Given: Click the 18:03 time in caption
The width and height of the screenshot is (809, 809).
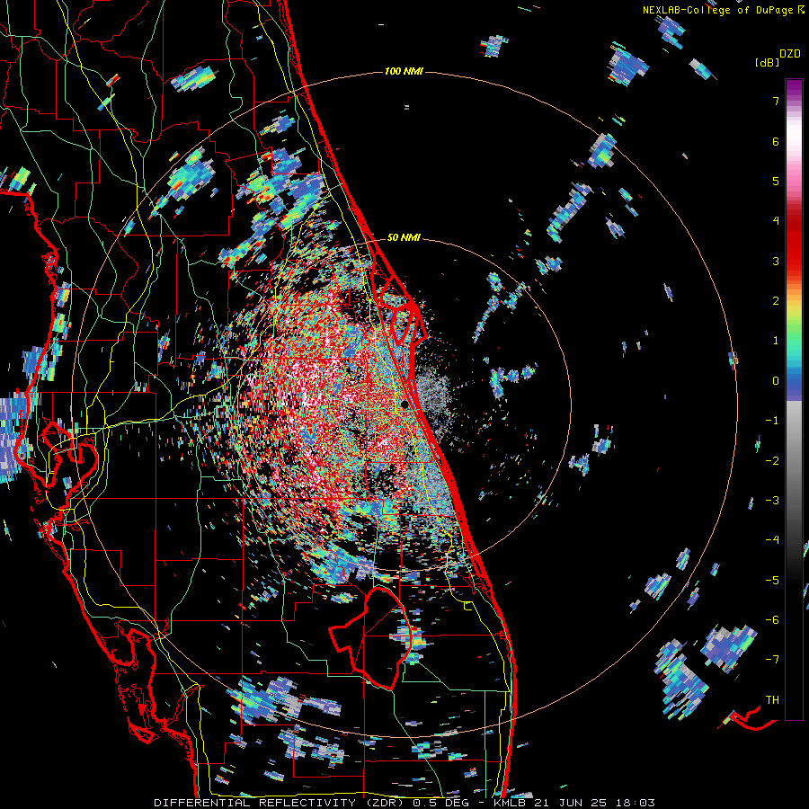Looking at the screenshot, I should point(635,803).
